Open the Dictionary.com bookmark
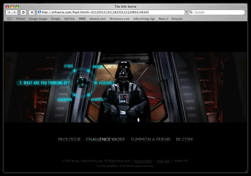Screen dimensions: 251x176 pos(120,19)
